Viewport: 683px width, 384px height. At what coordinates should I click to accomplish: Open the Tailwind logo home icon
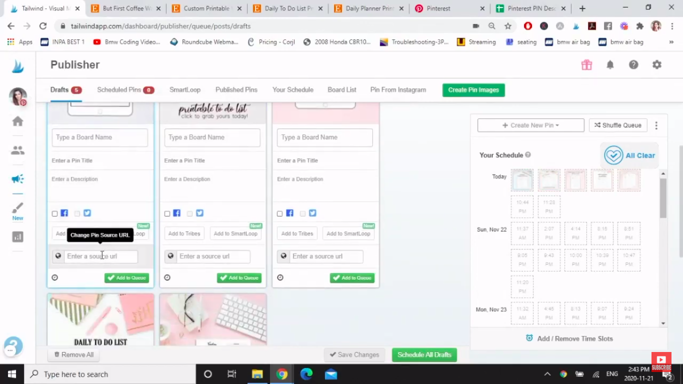point(18,66)
